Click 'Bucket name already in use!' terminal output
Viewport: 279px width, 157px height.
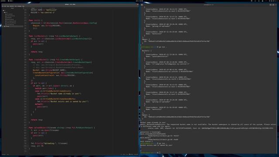coord(153,123)
